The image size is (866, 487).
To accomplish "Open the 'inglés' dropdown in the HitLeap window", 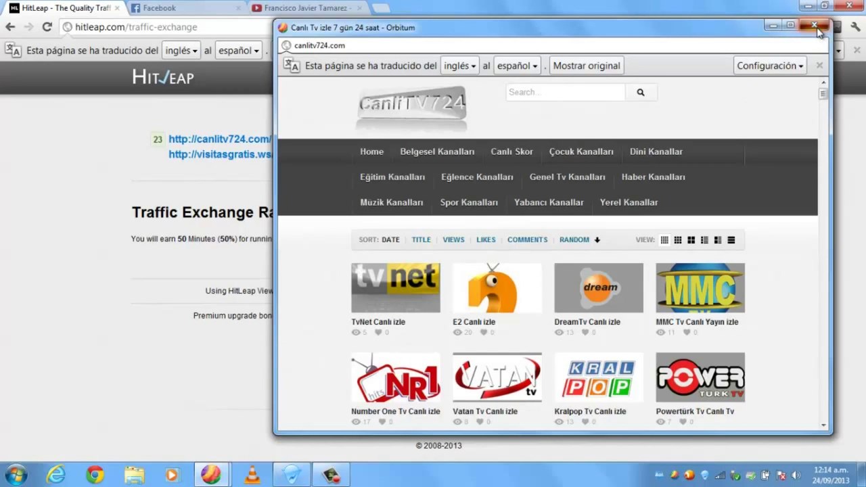I will [181, 51].
